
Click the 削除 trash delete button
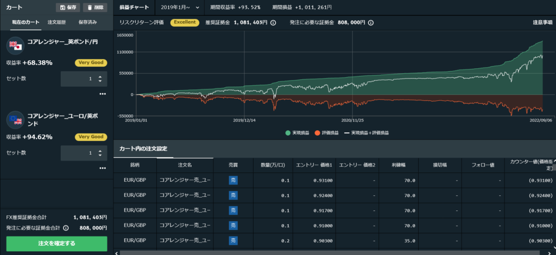[x=94, y=8]
